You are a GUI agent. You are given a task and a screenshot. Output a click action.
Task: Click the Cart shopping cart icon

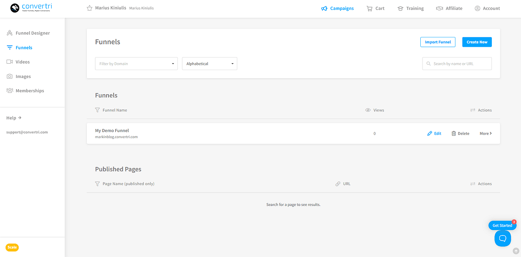(x=369, y=8)
